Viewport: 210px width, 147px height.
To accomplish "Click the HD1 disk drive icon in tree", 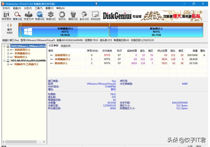I will [x=8, y=61].
